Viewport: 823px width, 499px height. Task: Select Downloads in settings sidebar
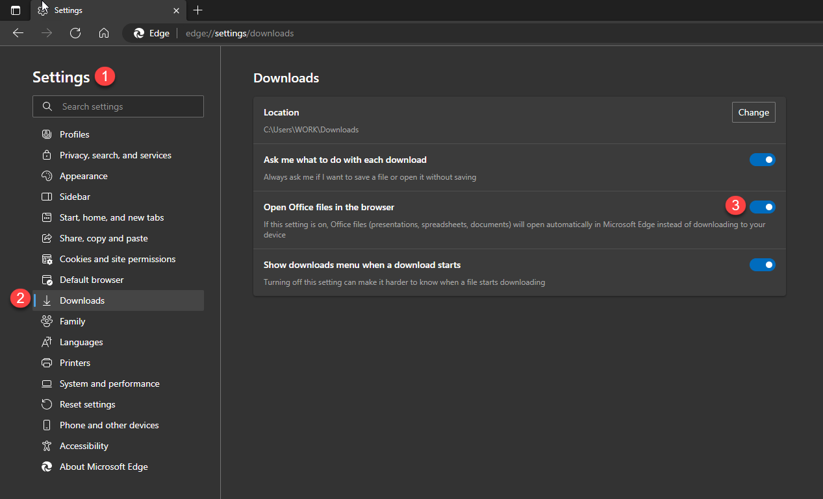pos(118,300)
